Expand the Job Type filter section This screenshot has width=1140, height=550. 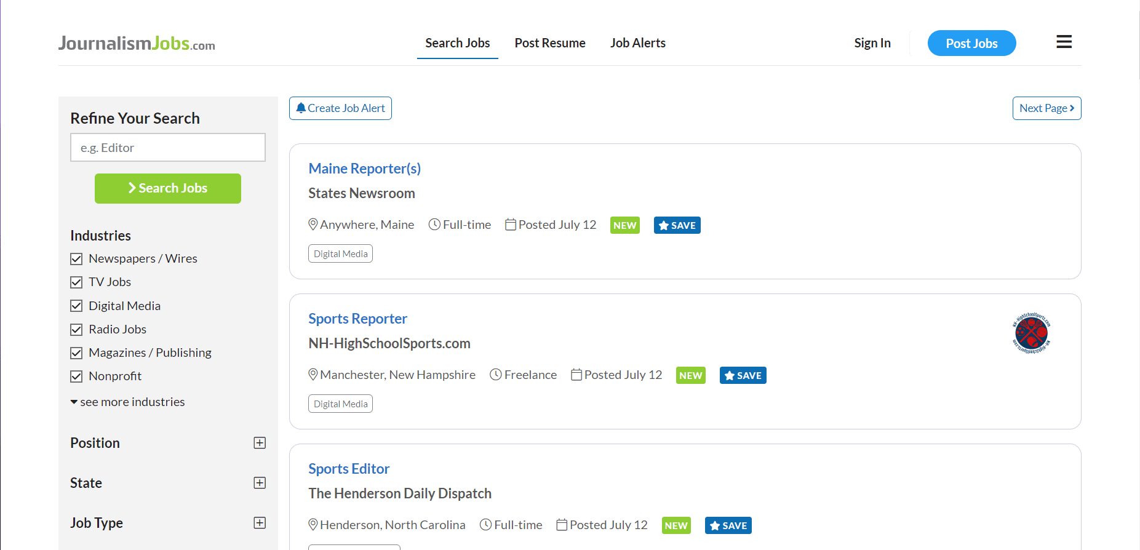coord(260,523)
